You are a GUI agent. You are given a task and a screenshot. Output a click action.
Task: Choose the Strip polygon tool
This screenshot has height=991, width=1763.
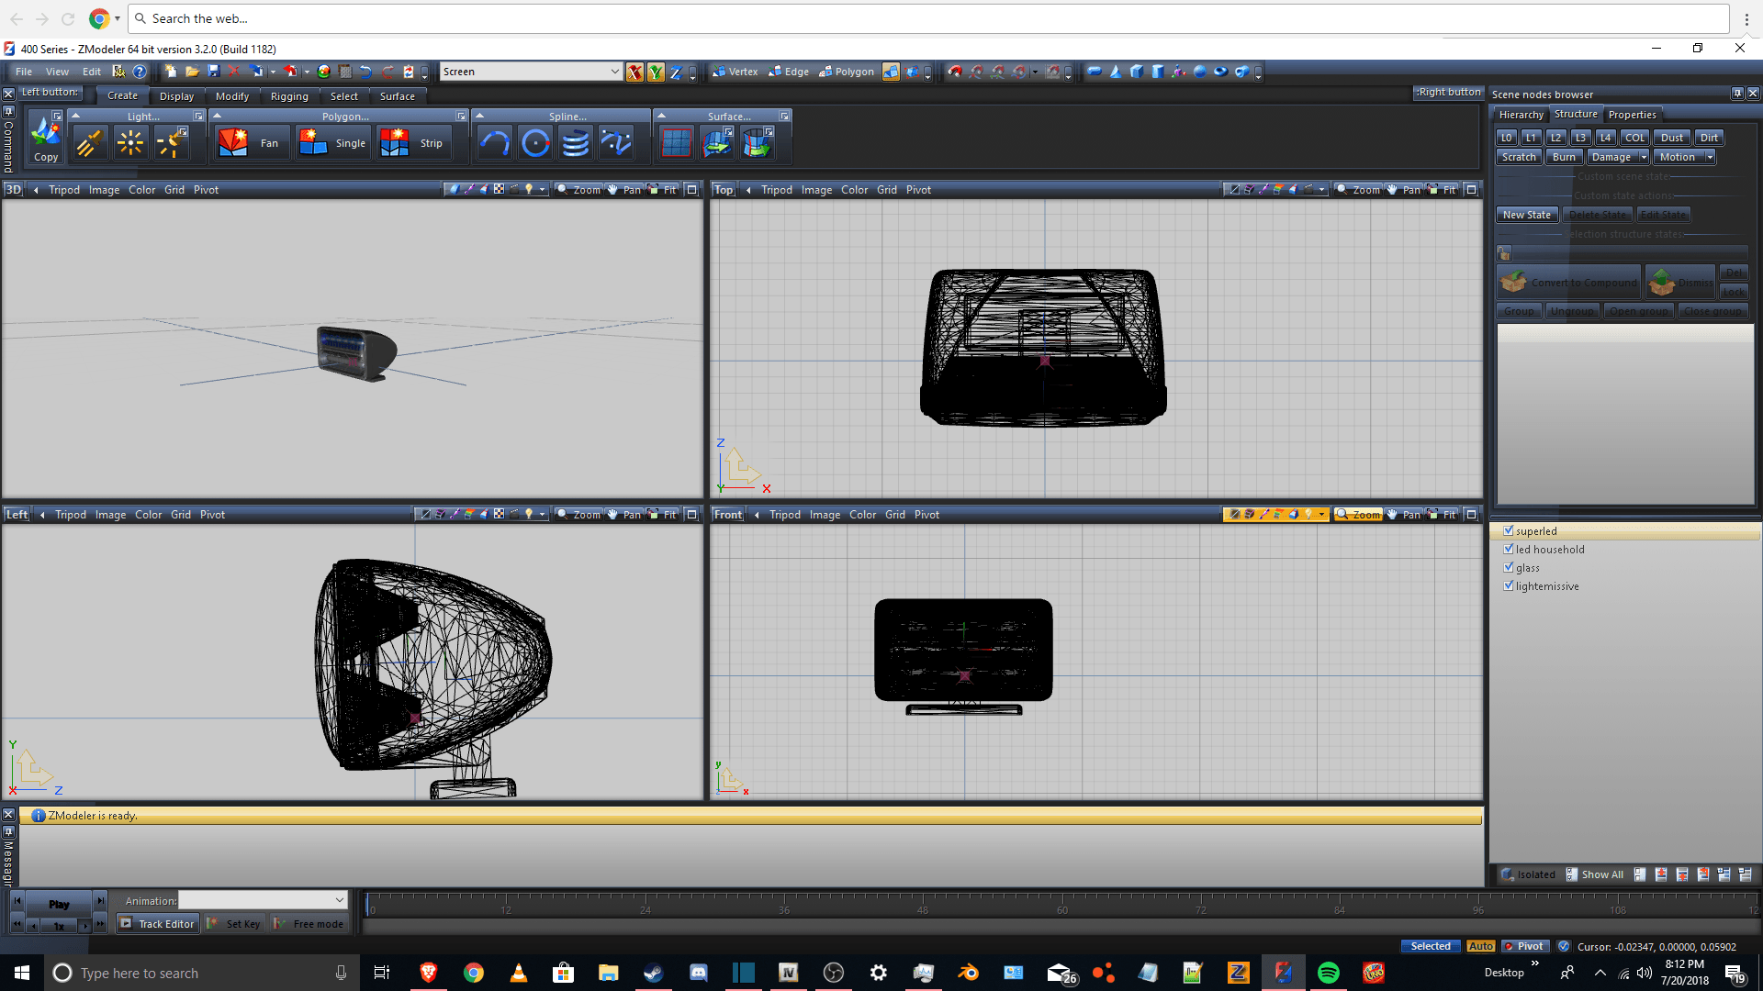(x=412, y=143)
